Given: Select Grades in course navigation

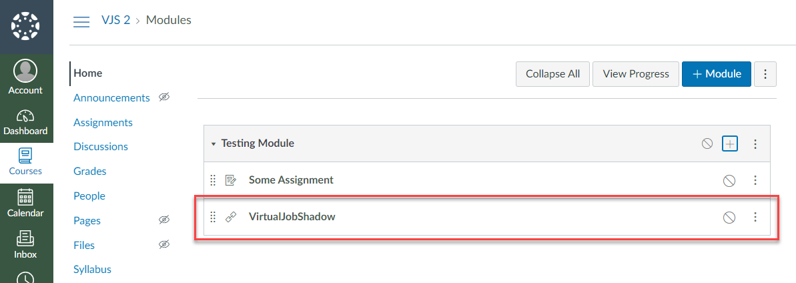Looking at the screenshot, I should 90,172.
